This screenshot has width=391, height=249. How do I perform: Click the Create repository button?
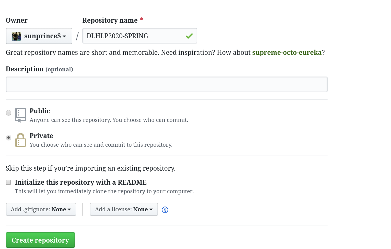(40, 240)
